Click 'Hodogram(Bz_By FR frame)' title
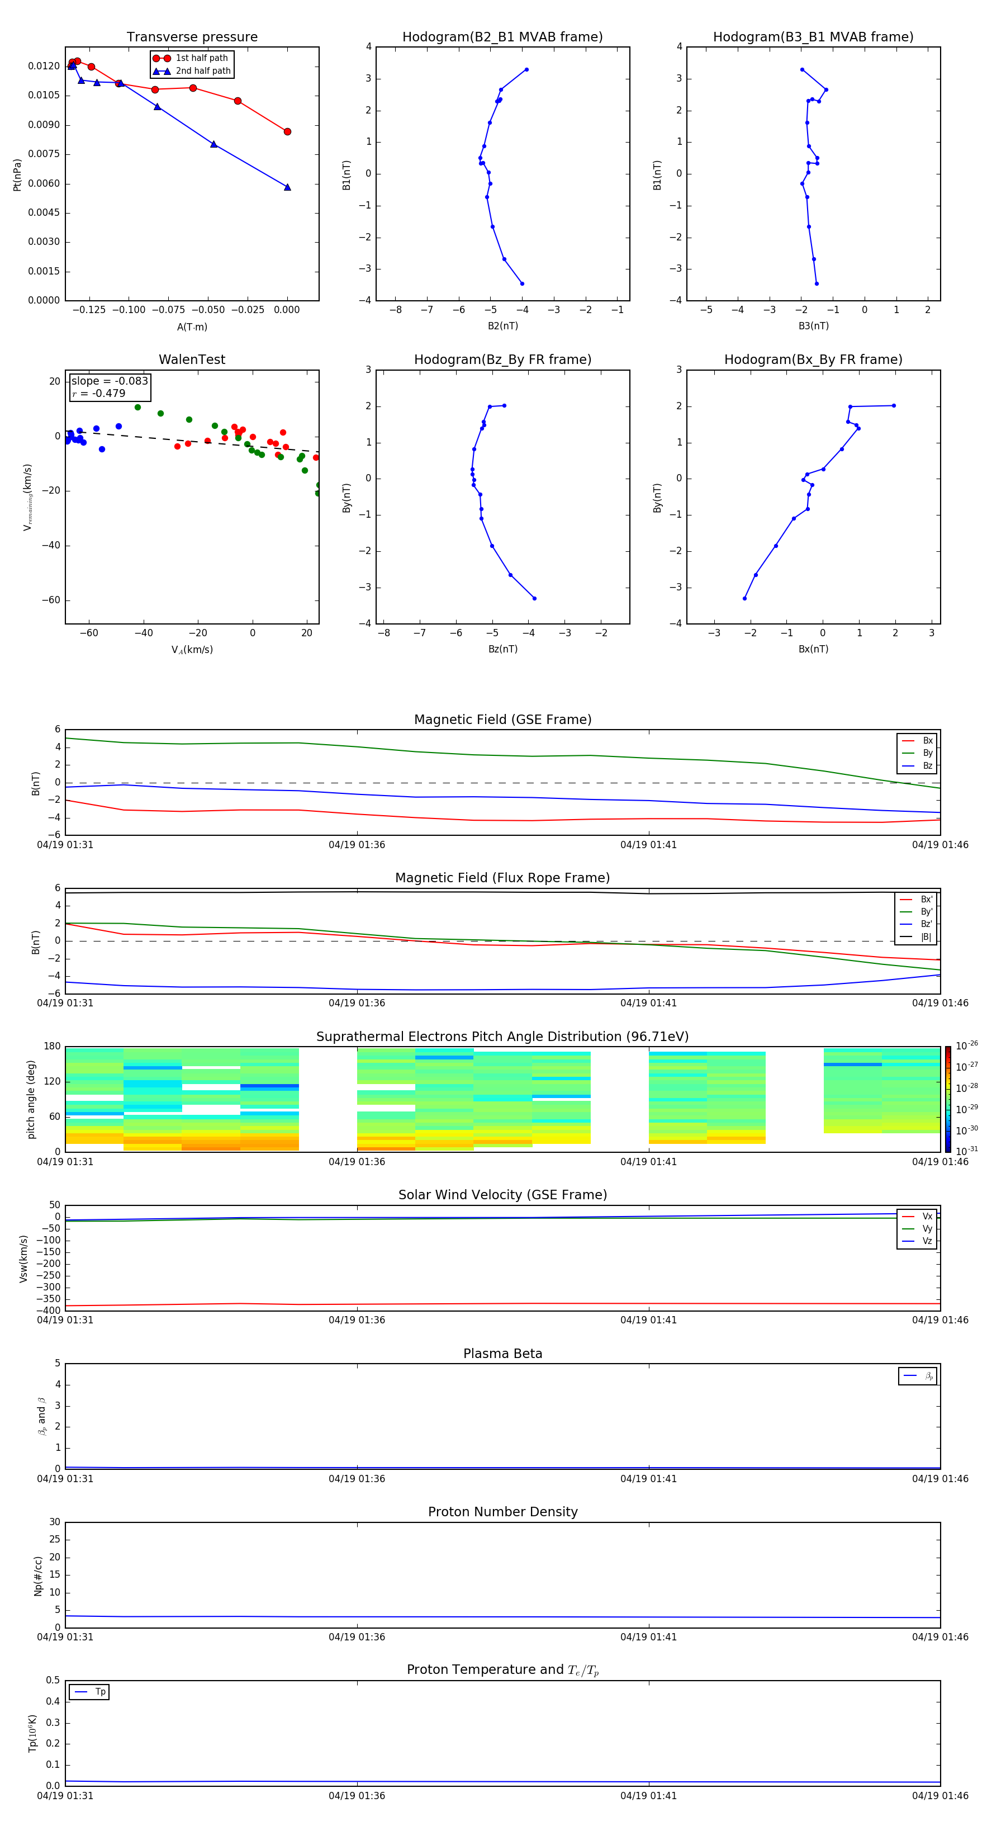 502,359
